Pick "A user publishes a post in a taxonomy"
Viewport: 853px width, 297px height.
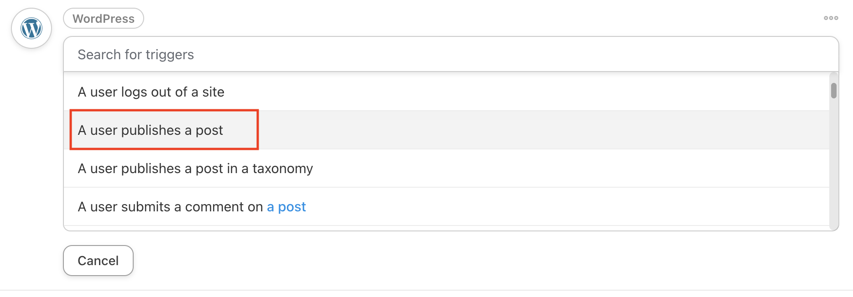(446, 169)
